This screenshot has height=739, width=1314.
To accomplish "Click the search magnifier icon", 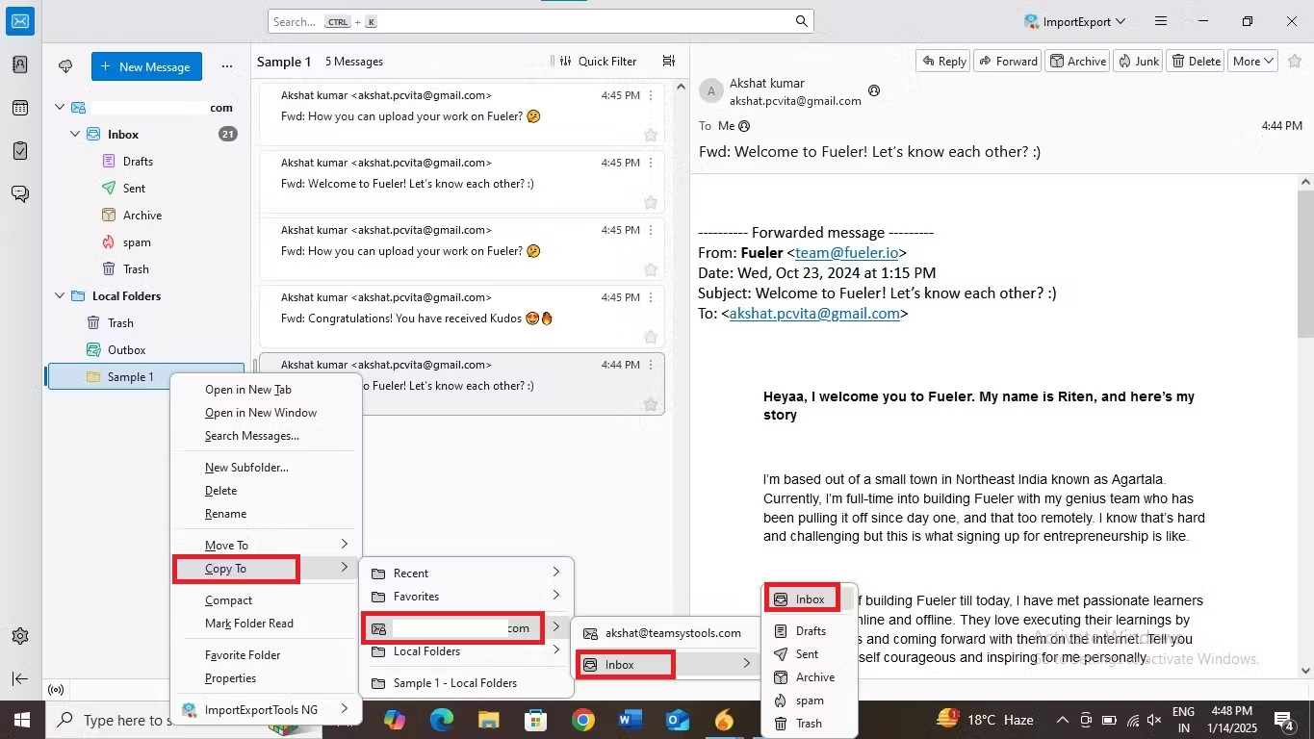I will (801, 21).
